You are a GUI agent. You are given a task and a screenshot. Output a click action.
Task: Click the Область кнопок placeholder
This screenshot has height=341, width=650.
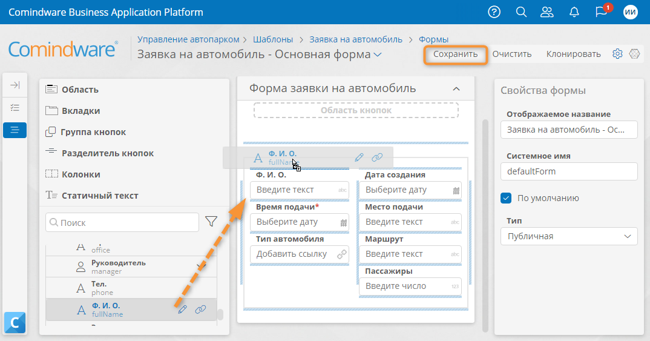[x=356, y=110]
